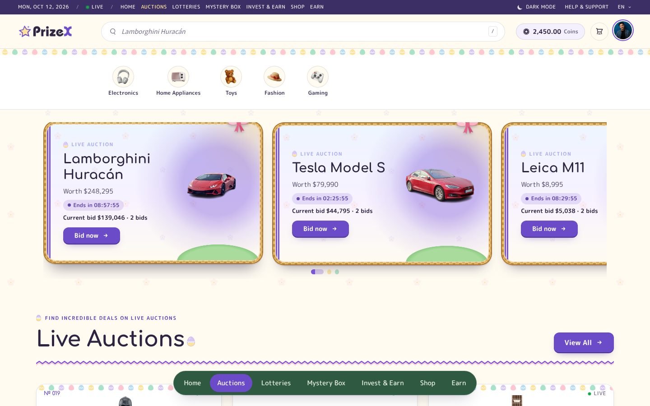This screenshot has height=406, width=650.
Task: Select Mystery Box in floating bottom nav
Action: [x=326, y=383]
